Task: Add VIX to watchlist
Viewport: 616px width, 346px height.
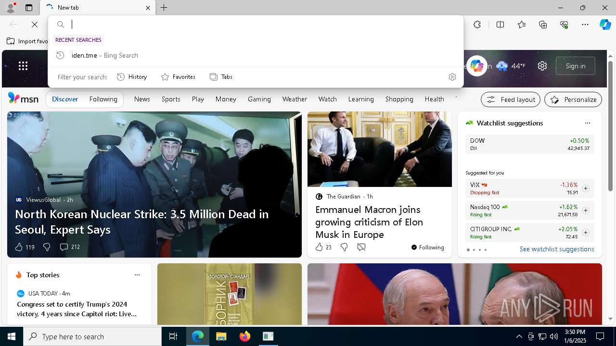Action: click(x=585, y=188)
